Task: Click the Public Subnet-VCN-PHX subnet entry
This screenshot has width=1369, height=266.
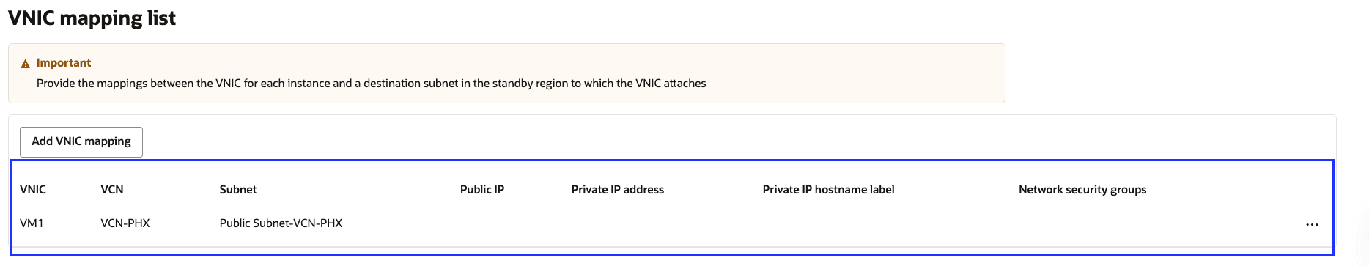Action: coord(281,223)
